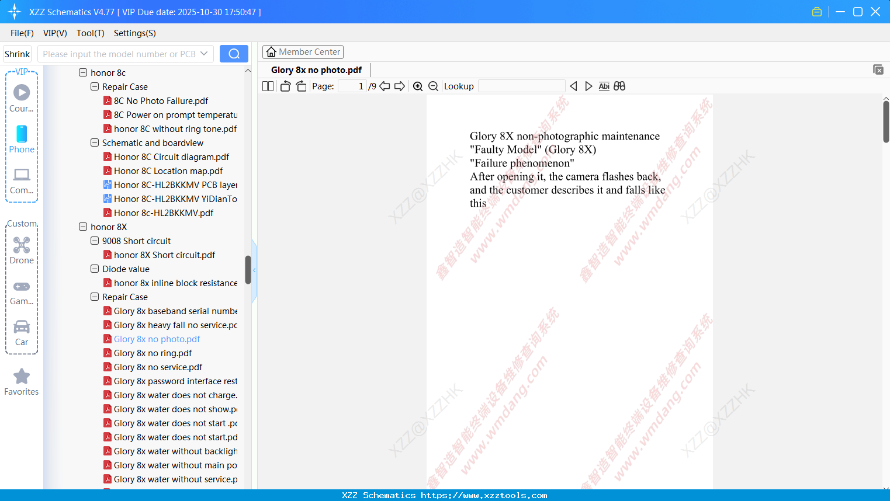Collapse the Diode value folder
The image size is (890, 501).
point(95,269)
